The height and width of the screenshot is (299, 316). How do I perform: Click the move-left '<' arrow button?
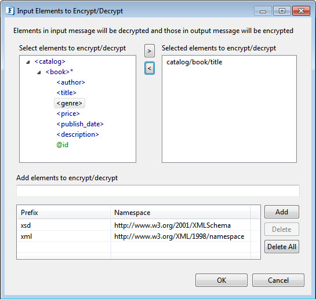pos(150,68)
